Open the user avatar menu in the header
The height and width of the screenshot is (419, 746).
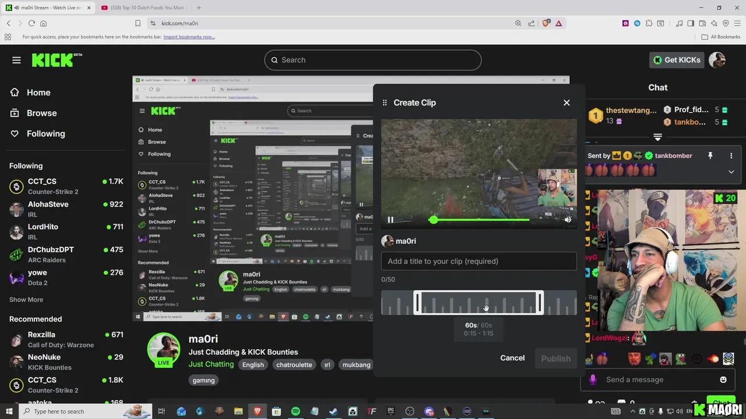pos(717,60)
